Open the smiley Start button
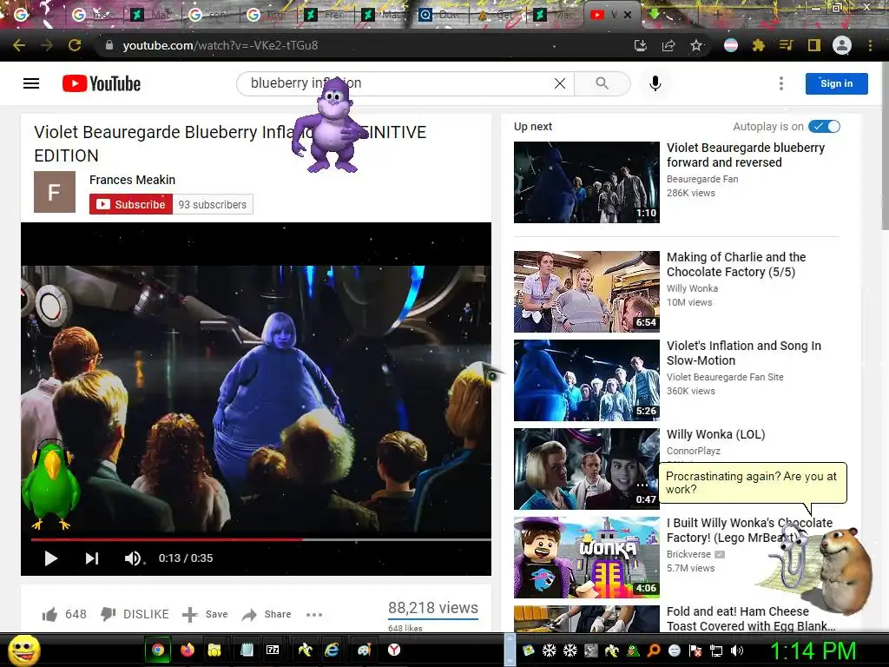This screenshot has width=889, height=667. click(24, 650)
